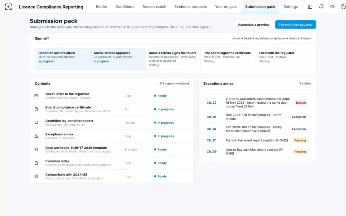Viewport: 346px width, 216px height.
Task: Open the Condition owners attest step
Action: [63, 59]
